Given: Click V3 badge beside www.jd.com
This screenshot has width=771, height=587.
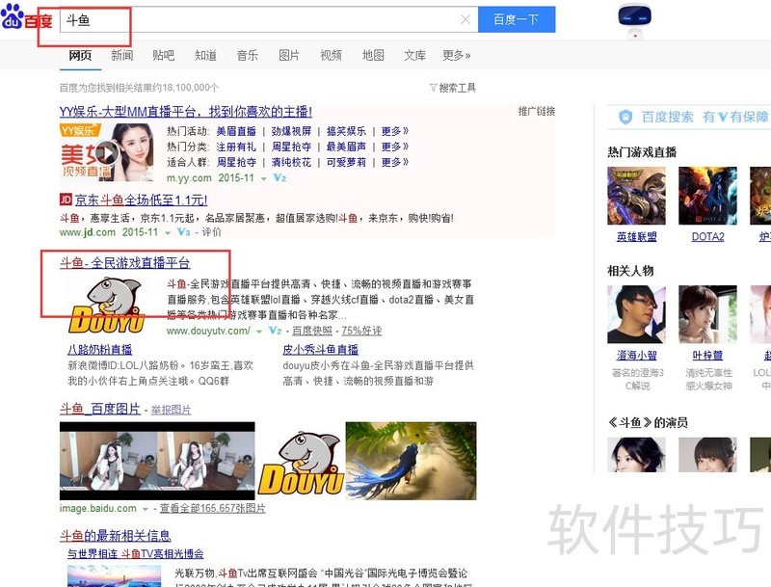Looking at the screenshot, I should 183,231.
